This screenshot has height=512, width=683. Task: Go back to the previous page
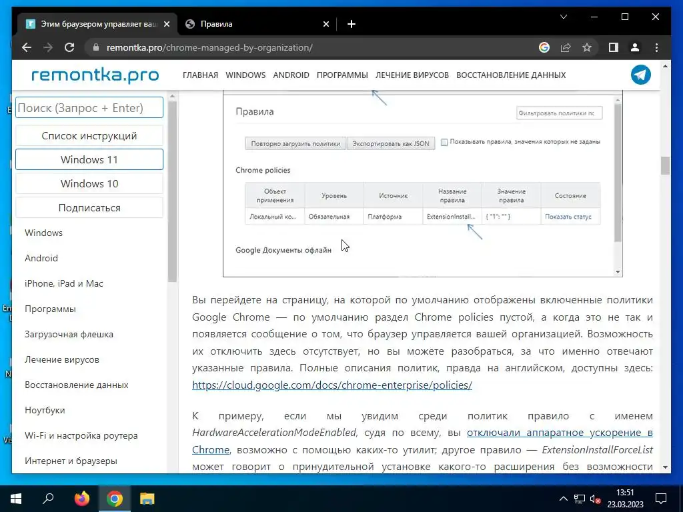tap(27, 47)
